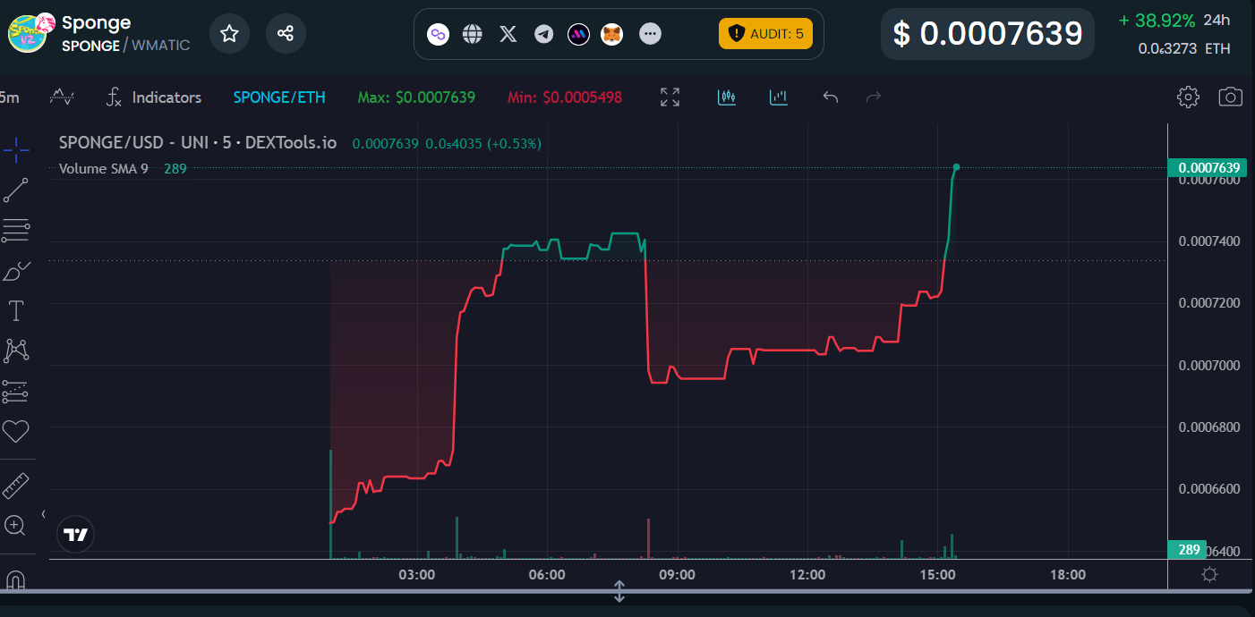This screenshot has height=617, width=1255.
Task: Select the brush drawing tool
Action: (x=16, y=271)
